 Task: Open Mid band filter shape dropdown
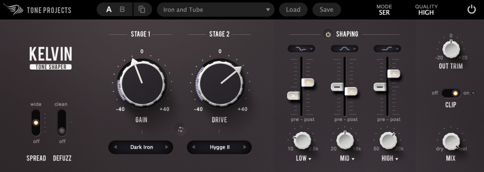coord(345,49)
